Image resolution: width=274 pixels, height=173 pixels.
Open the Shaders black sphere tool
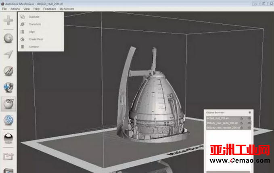tap(8, 138)
